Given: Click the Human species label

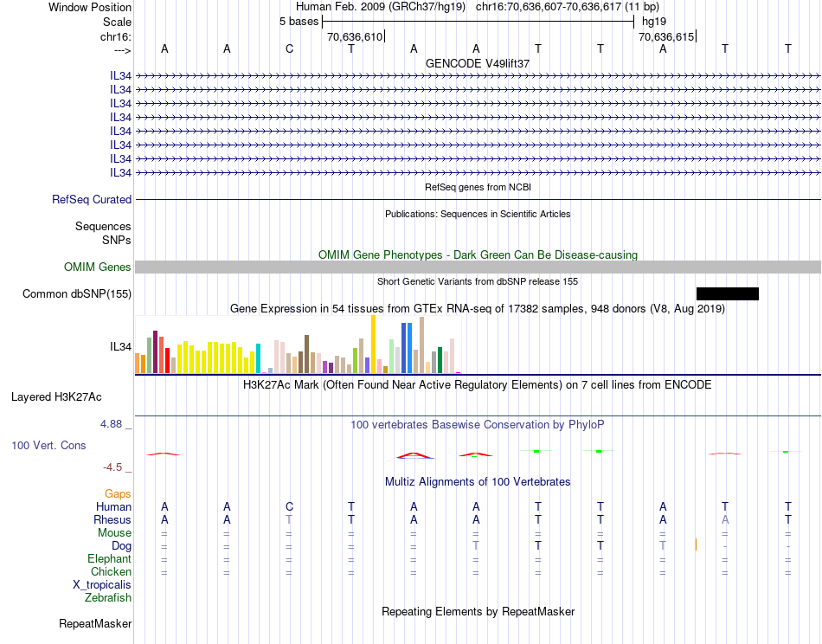Looking at the screenshot, I should 113,506.
